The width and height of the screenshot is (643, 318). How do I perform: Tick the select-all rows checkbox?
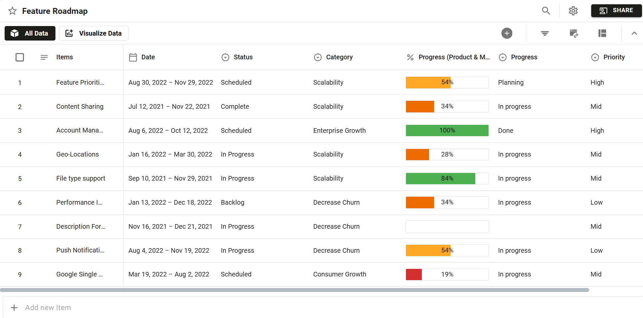pos(20,57)
